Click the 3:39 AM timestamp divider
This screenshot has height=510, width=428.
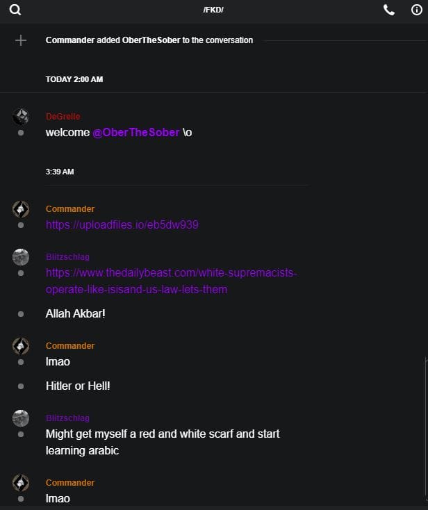[60, 172]
